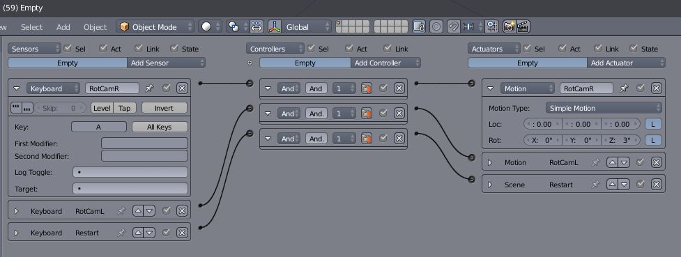Screen dimensions: 681x257
Task: Click the Invert button in sensor
Action: tap(164, 108)
